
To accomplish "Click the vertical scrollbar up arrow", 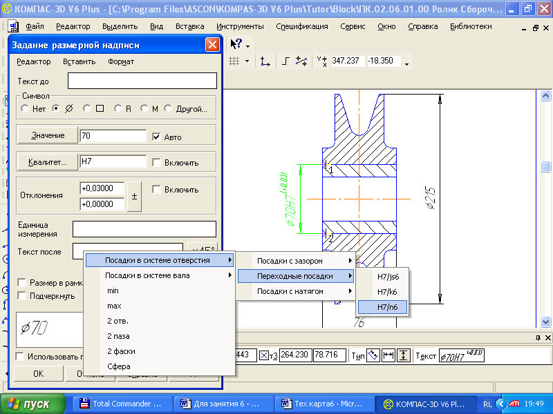I will (x=545, y=95).
